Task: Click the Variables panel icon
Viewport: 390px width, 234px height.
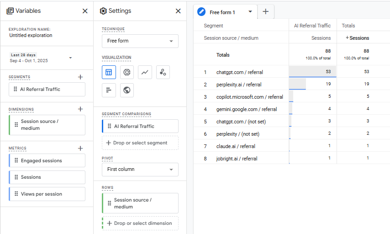Action: pos(10,11)
